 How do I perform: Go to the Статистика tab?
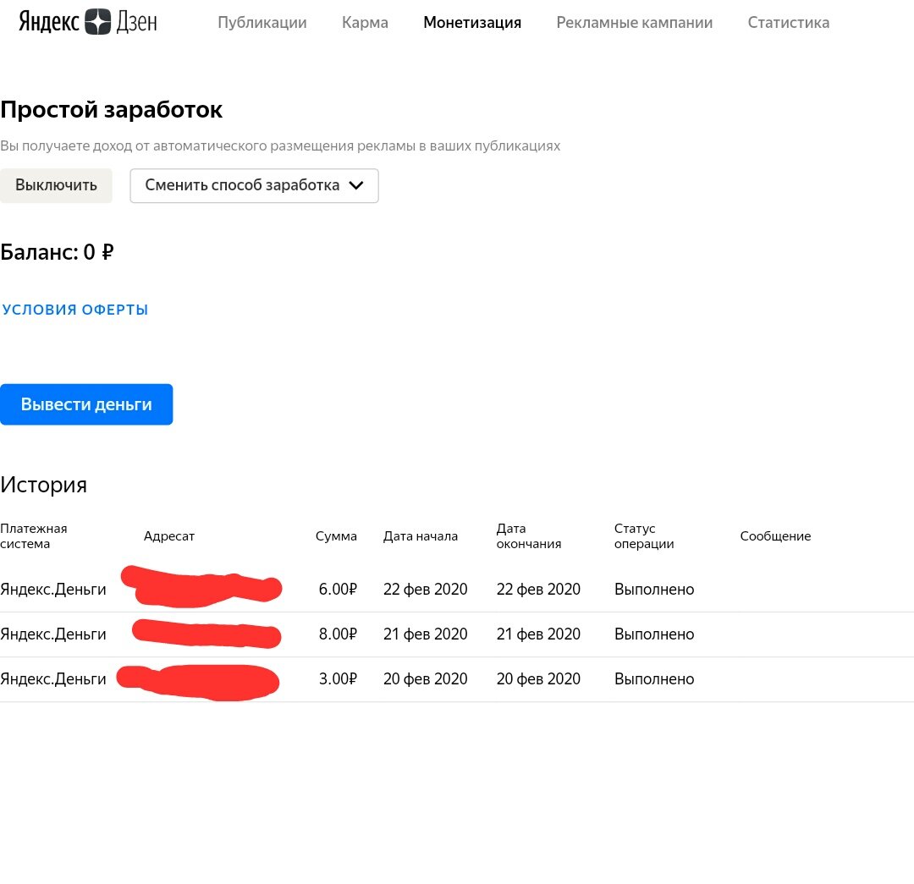click(x=789, y=23)
